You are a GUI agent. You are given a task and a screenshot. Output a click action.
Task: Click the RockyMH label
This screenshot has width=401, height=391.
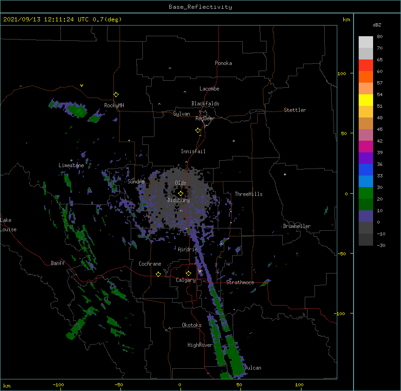tap(114, 105)
